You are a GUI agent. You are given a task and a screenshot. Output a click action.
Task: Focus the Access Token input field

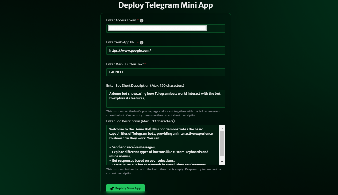[x=165, y=28]
